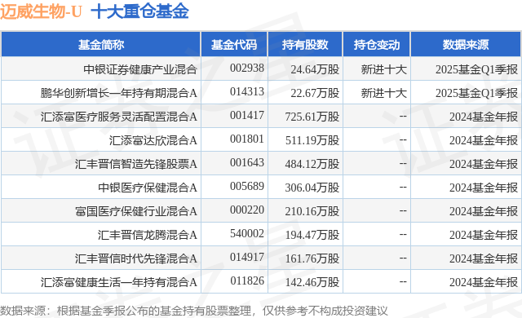Select the 持有股数 column header
This screenshot has height=318, width=522.
[305, 44]
